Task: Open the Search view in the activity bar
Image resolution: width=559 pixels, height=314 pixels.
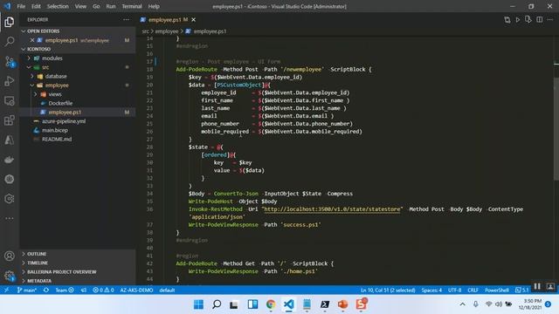Action: click(x=10, y=41)
